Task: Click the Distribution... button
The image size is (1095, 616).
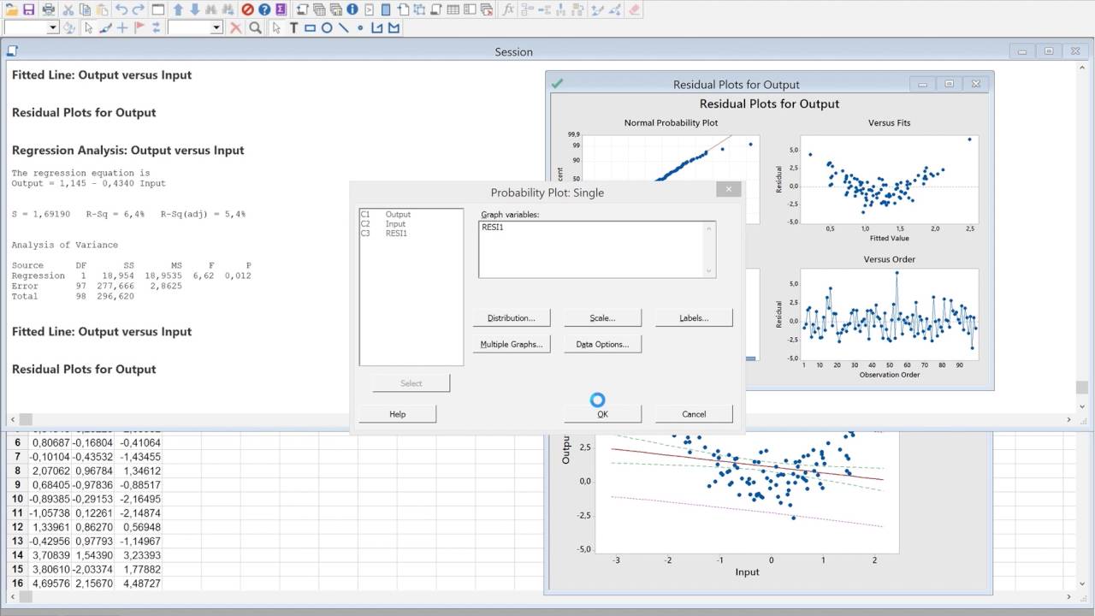Action: [512, 318]
